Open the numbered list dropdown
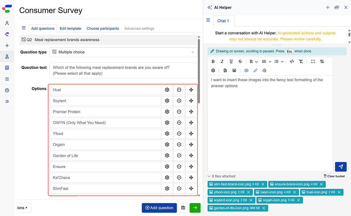The height and width of the screenshot is (216, 351). [266, 62]
